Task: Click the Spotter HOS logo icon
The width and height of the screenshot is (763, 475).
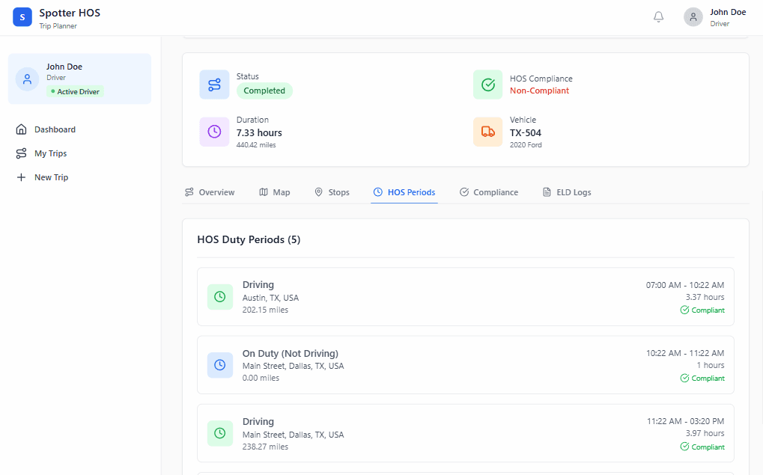Action: 22,17
